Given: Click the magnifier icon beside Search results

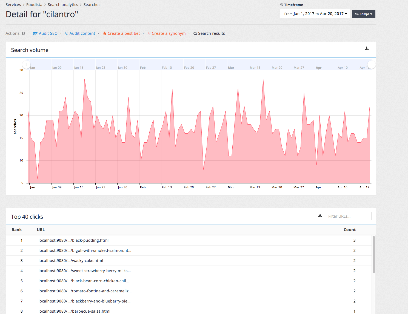Looking at the screenshot, I should 195,33.
